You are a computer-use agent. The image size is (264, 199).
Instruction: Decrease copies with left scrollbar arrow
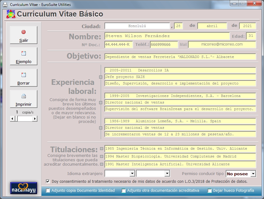12,119
